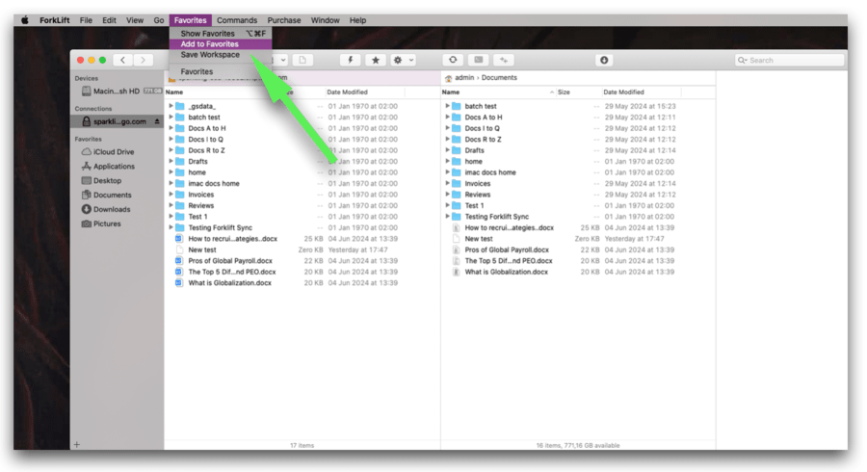This screenshot has width=867, height=472.
Task: Click the compare tool toolbar icon
Action: 503,60
